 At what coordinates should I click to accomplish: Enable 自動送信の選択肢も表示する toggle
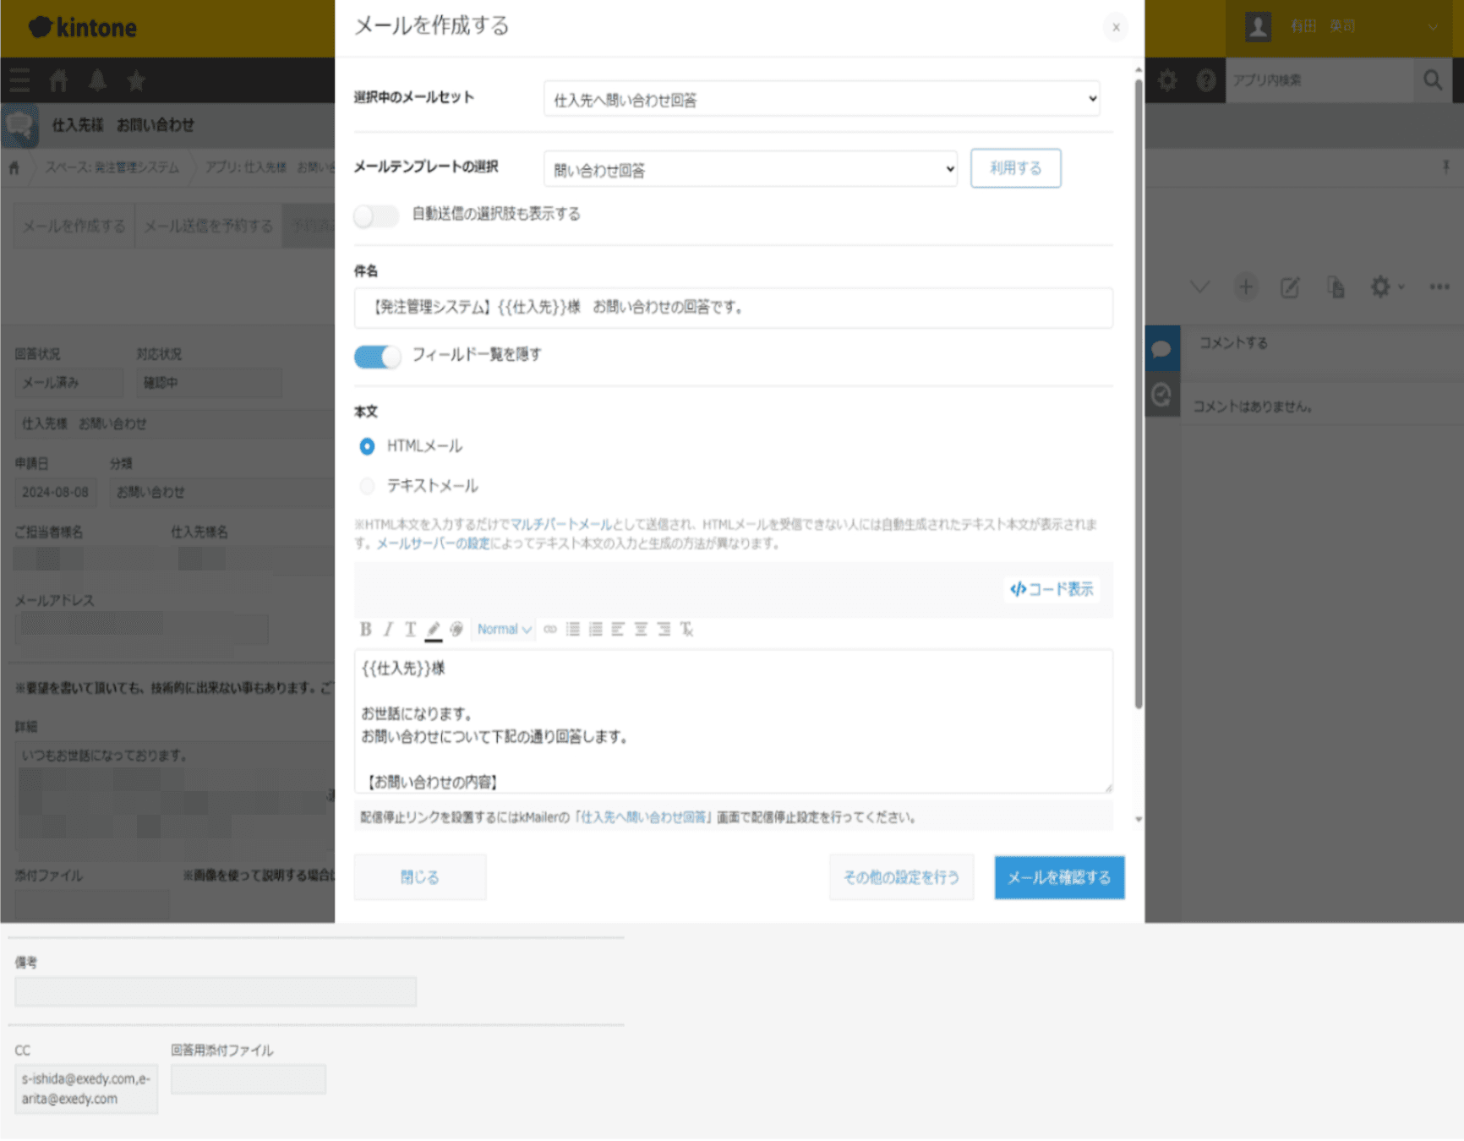[x=376, y=216]
